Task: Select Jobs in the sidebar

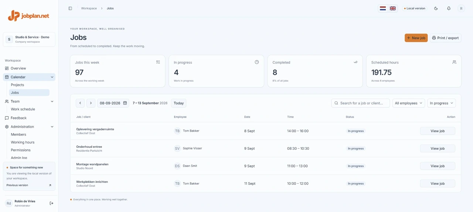Action: click(29, 93)
